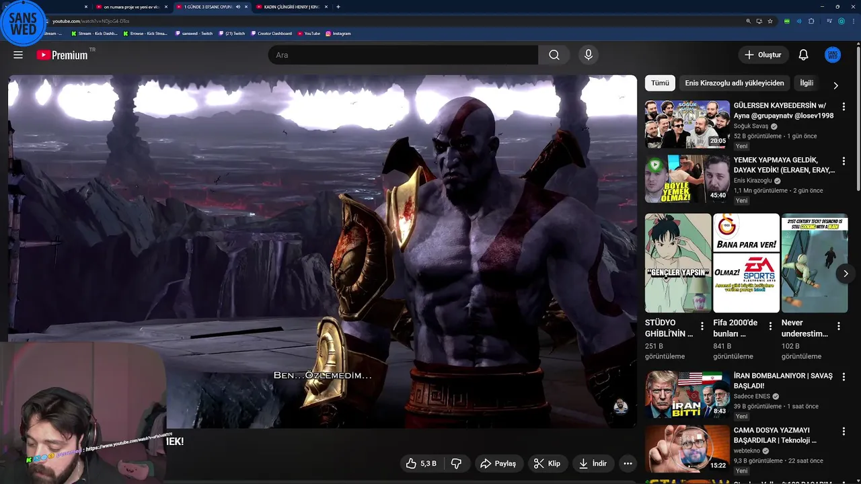Open the browser three-dot menu
The height and width of the screenshot is (484, 861).
pos(853,21)
